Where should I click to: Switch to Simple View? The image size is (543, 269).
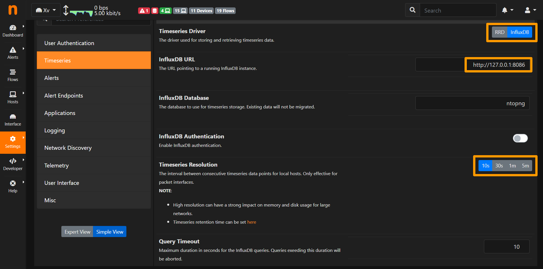click(x=110, y=232)
